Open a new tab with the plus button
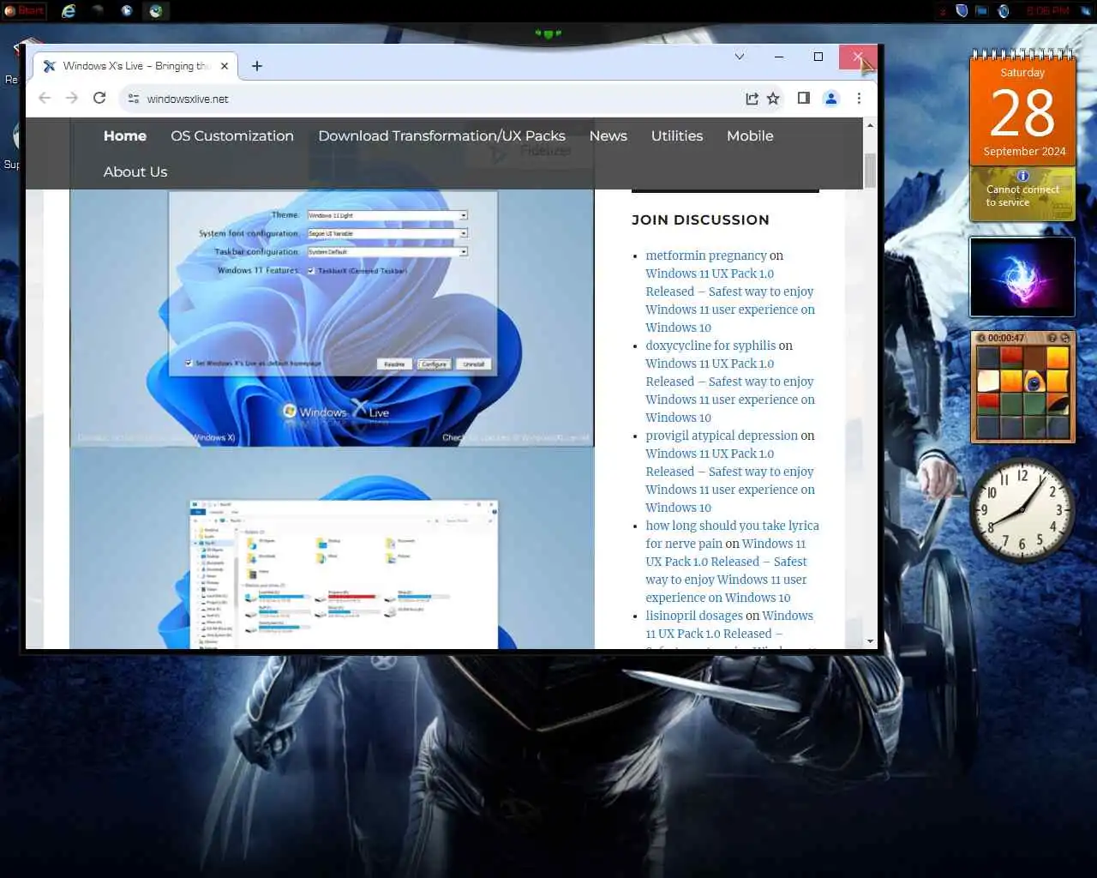Screen dimensions: 1097x878 (257, 66)
